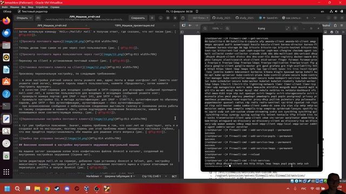The height and width of the screenshot is (194, 346).
Task: Open the 8.png viewer menu button
Action: tap(295, 29)
